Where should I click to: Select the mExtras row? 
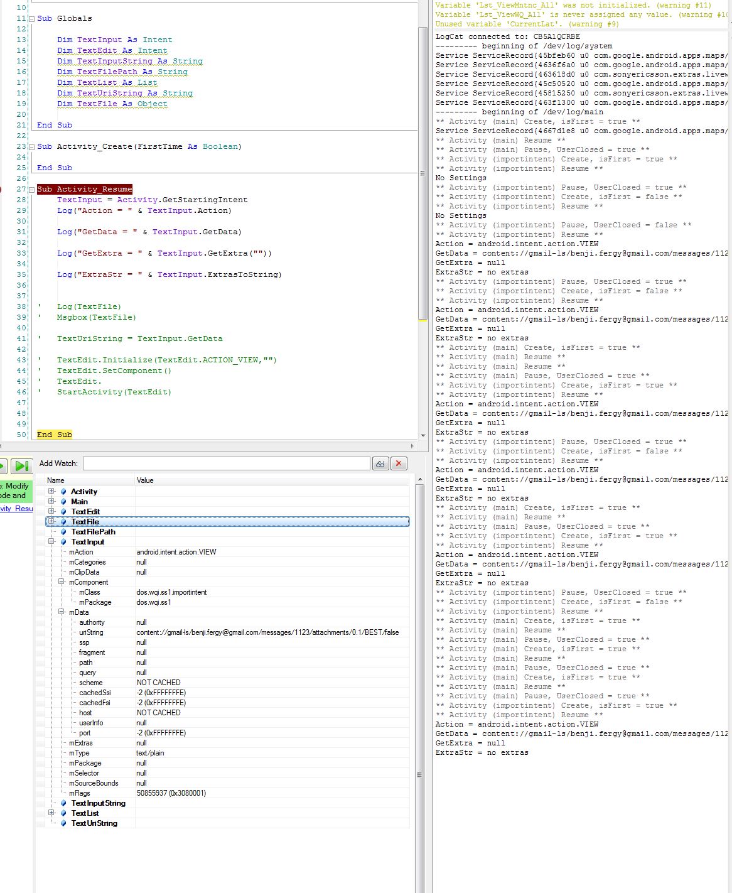227,743
